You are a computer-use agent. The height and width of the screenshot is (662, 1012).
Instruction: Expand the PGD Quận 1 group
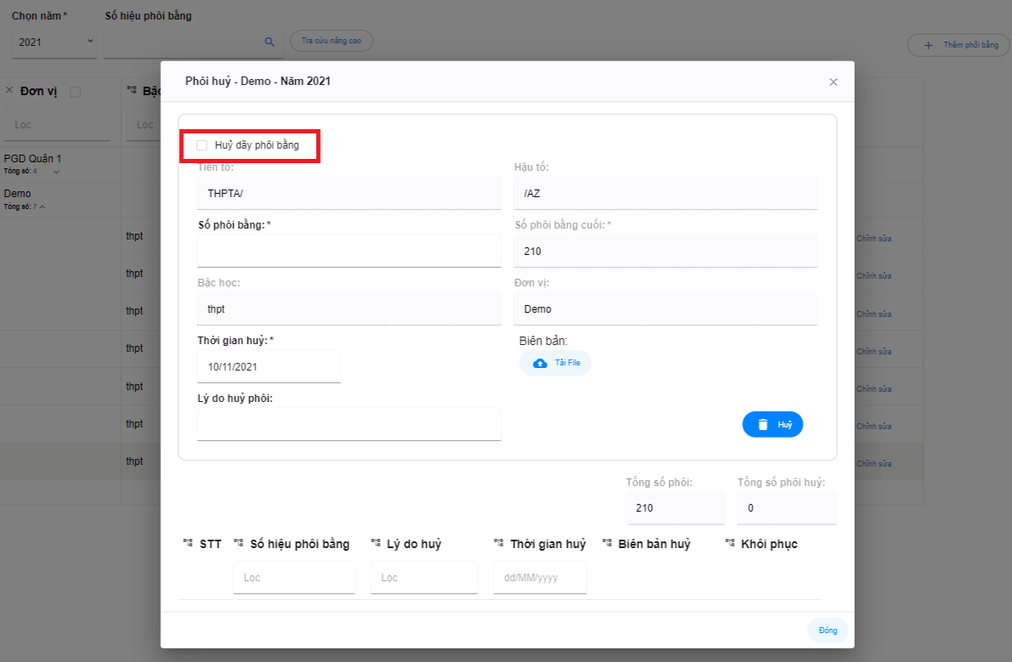[57, 172]
